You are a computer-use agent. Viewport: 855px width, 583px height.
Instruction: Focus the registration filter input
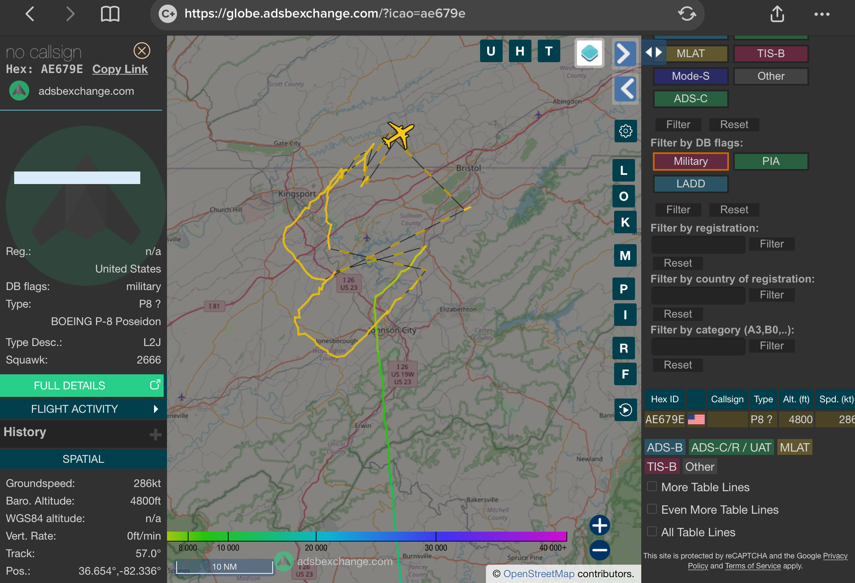[698, 245]
